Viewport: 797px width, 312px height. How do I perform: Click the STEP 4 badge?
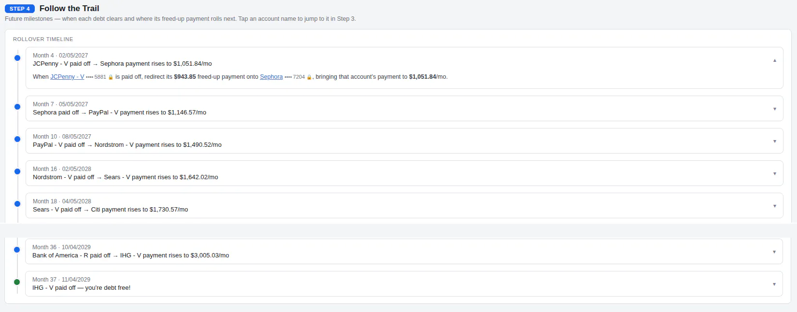(20, 9)
